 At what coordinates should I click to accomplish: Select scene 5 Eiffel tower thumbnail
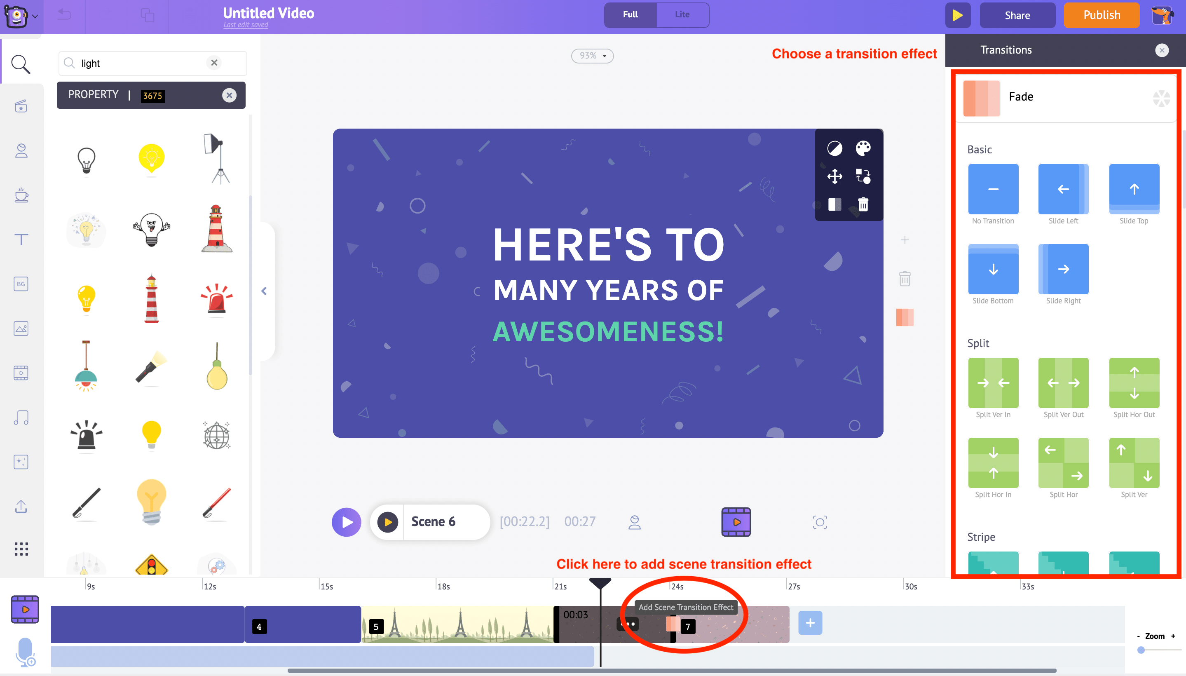coord(457,624)
